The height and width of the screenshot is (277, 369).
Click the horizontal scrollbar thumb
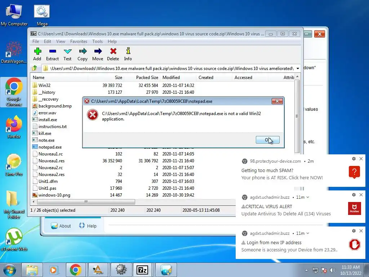coord(86,202)
